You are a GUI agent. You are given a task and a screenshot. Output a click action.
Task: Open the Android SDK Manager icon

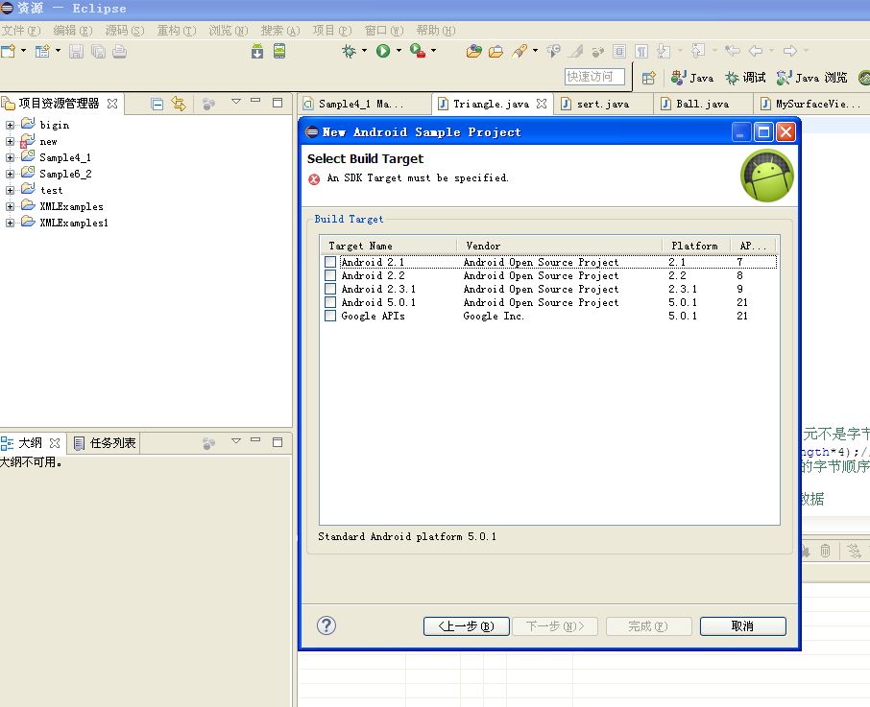coord(257,51)
